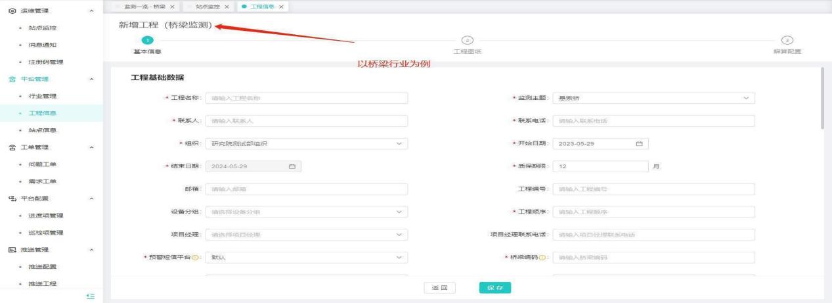Screen dimensions: 832x303
Task: Open the 项目经理 selection dropdown
Action: click(x=306, y=235)
